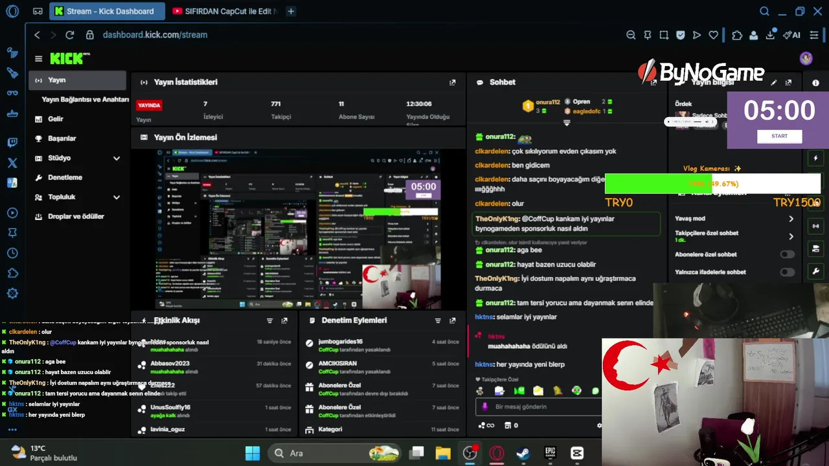This screenshot has width=829, height=466.
Task: Select jumbogarides16 moderation entry
Action: 382,346
